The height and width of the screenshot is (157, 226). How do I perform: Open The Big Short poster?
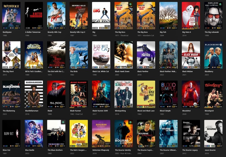tap(11, 55)
